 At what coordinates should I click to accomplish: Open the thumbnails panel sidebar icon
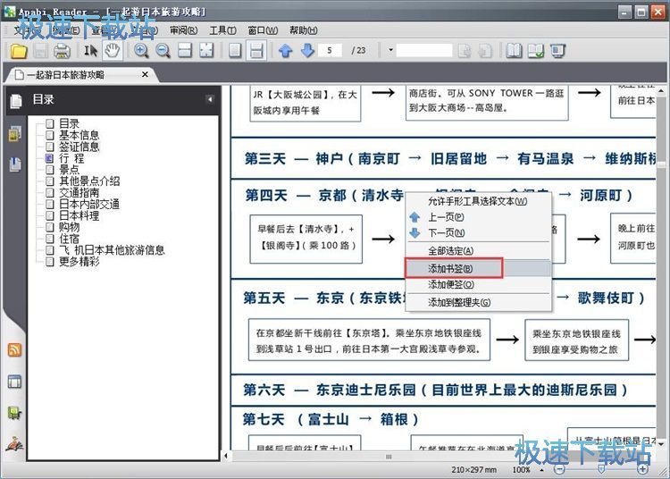(14, 134)
